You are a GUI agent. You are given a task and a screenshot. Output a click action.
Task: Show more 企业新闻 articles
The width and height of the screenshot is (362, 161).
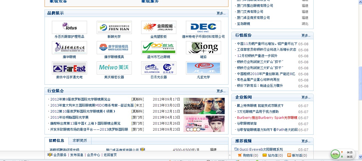tap(306, 97)
